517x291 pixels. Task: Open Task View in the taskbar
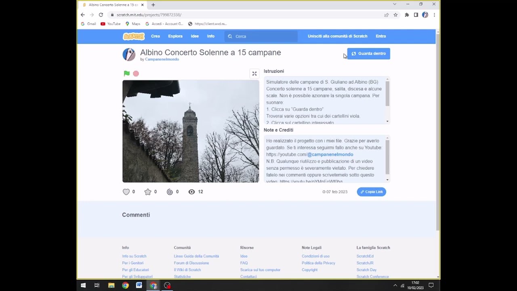tap(97, 285)
